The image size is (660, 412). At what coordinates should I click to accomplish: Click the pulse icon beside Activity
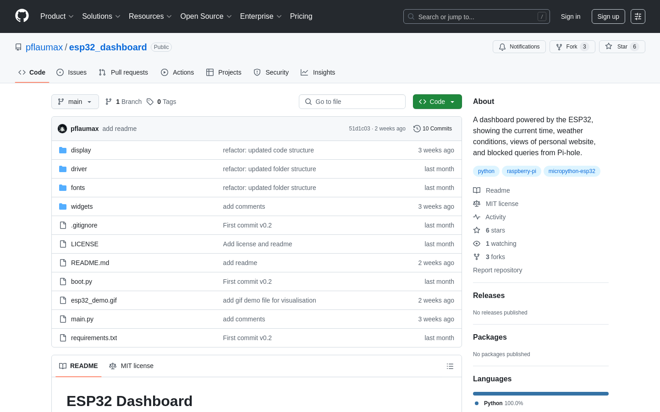click(x=477, y=217)
